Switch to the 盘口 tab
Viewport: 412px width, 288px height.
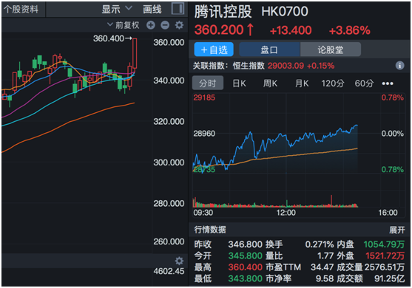click(269, 49)
